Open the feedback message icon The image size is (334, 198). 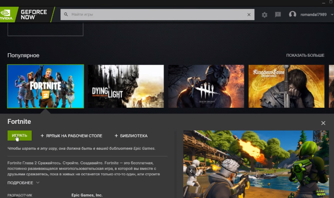(278, 14)
